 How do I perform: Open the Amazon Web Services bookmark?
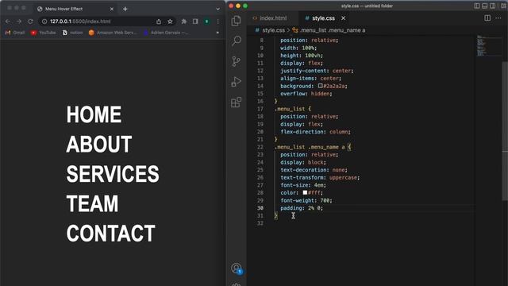(x=113, y=33)
